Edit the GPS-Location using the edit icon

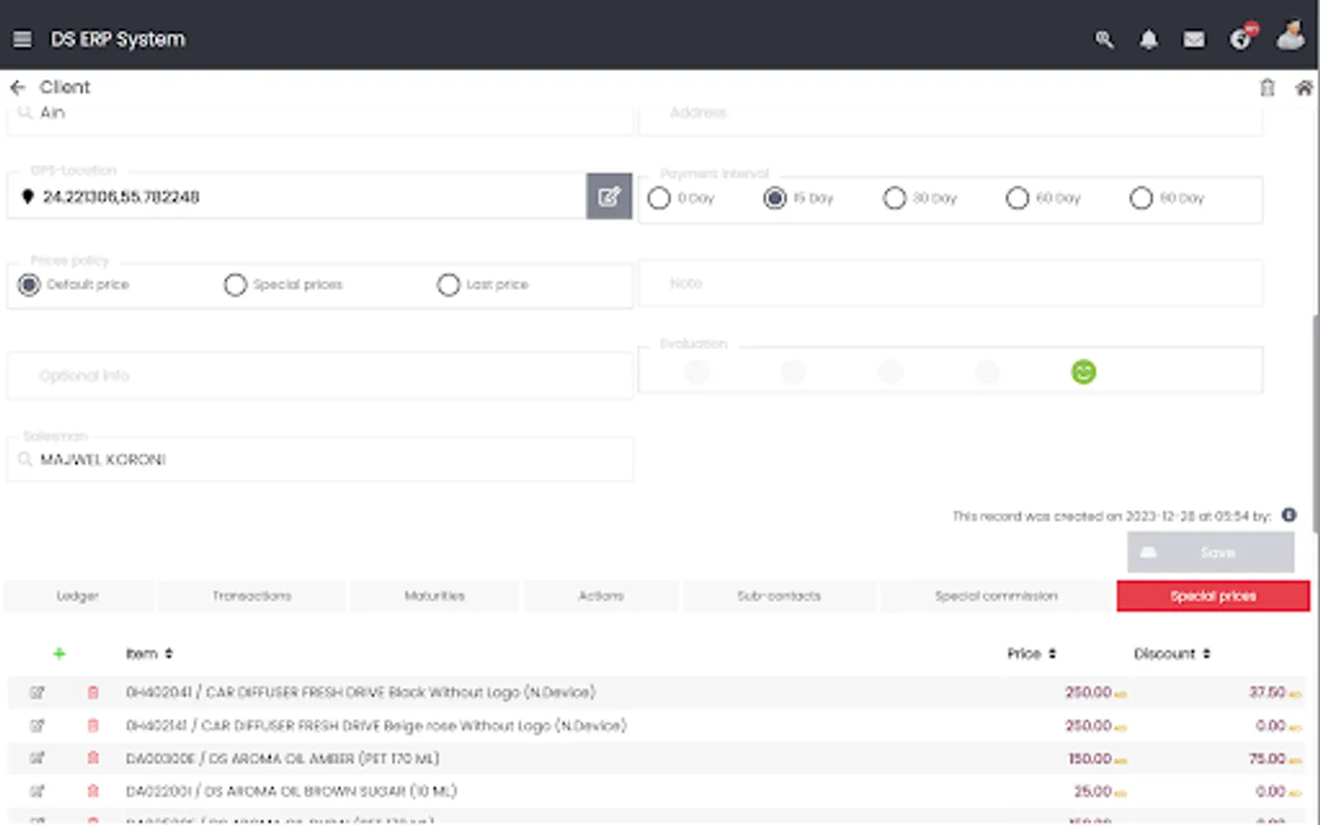tap(608, 196)
